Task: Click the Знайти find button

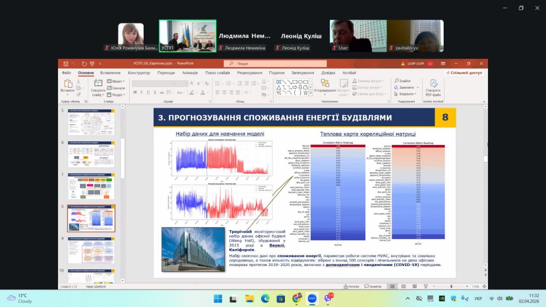Action: point(403,81)
